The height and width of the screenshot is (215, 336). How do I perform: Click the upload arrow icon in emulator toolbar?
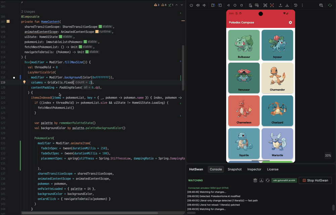[x=280, y=5]
